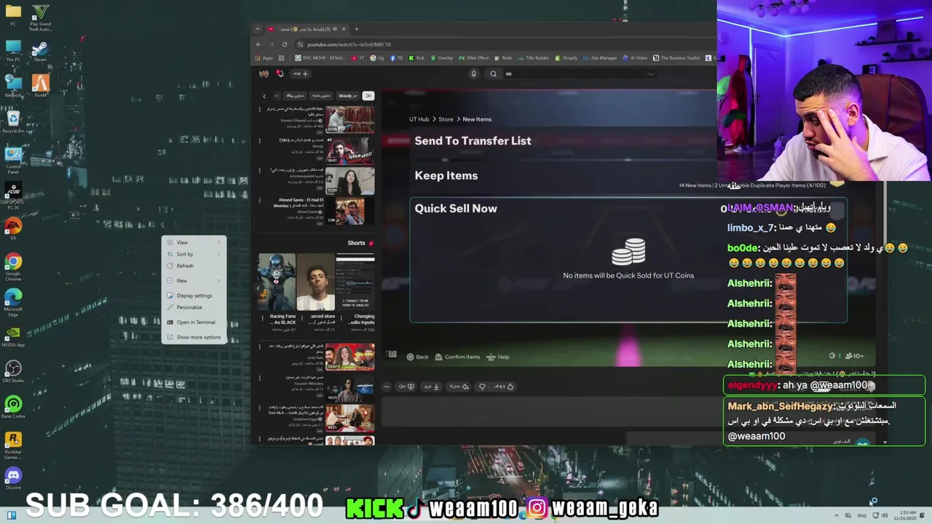Close the YouTube Chrome tab
Image resolution: width=932 pixels, height=524 pixels.
click(344, 29)
